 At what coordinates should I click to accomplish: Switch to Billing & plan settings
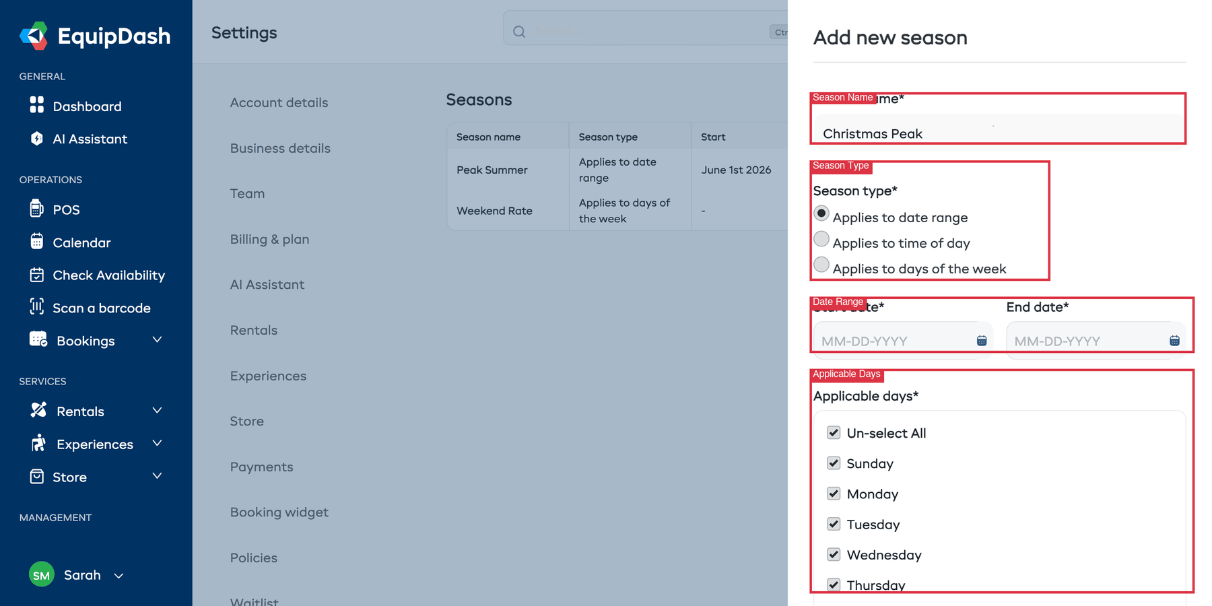coord(269,239)
